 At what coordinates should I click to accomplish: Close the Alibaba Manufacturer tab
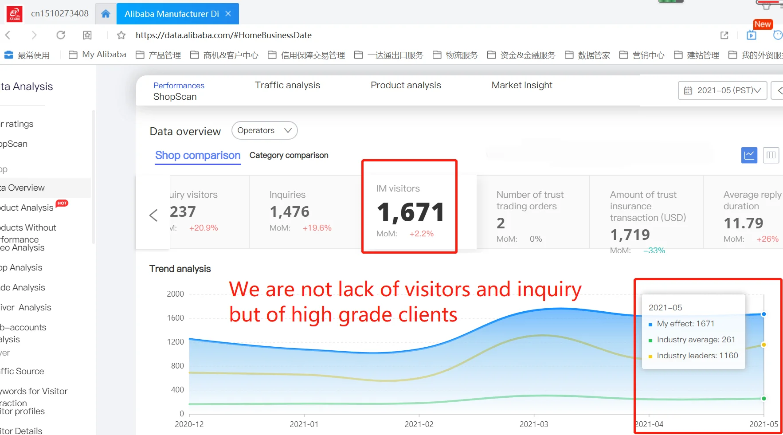(228, 14)
